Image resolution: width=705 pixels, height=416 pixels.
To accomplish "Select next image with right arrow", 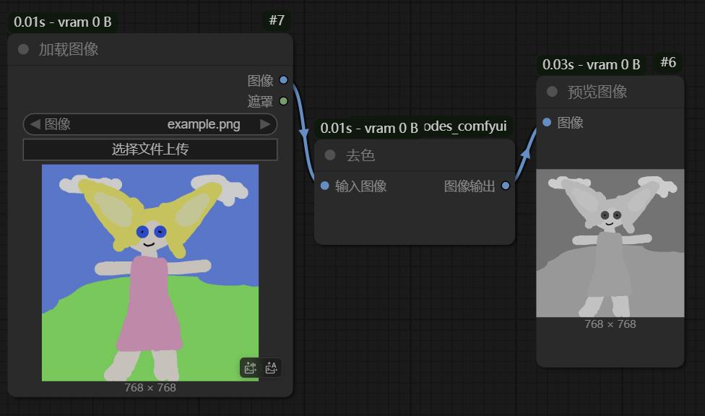I will [265, 124].
